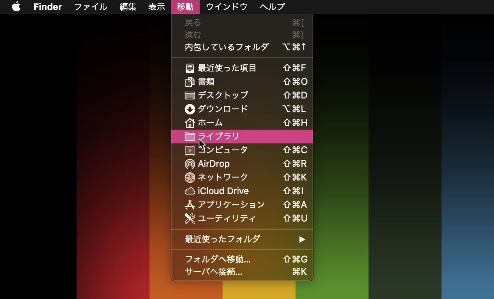Choose ユーティリティ menu entry
Screen dimensions: 494x299
coord(242,219)
